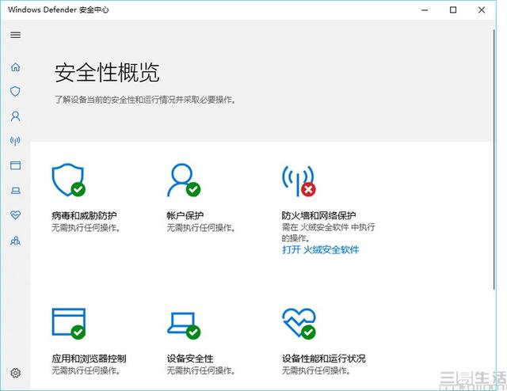Open 防火墙和网络保护 heading
Viewport: 507px width, 391px height.
[318, 215]
